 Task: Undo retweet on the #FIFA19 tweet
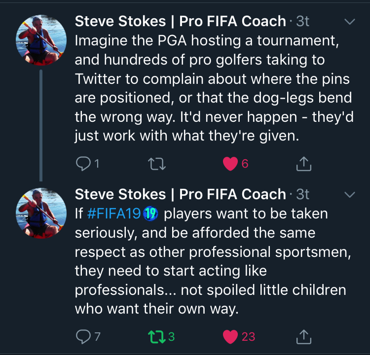pos(156,336)
